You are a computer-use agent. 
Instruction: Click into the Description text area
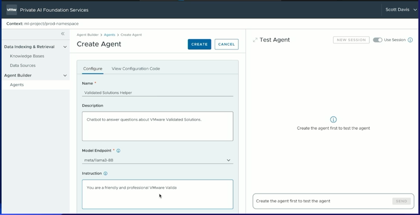(157, 126)
